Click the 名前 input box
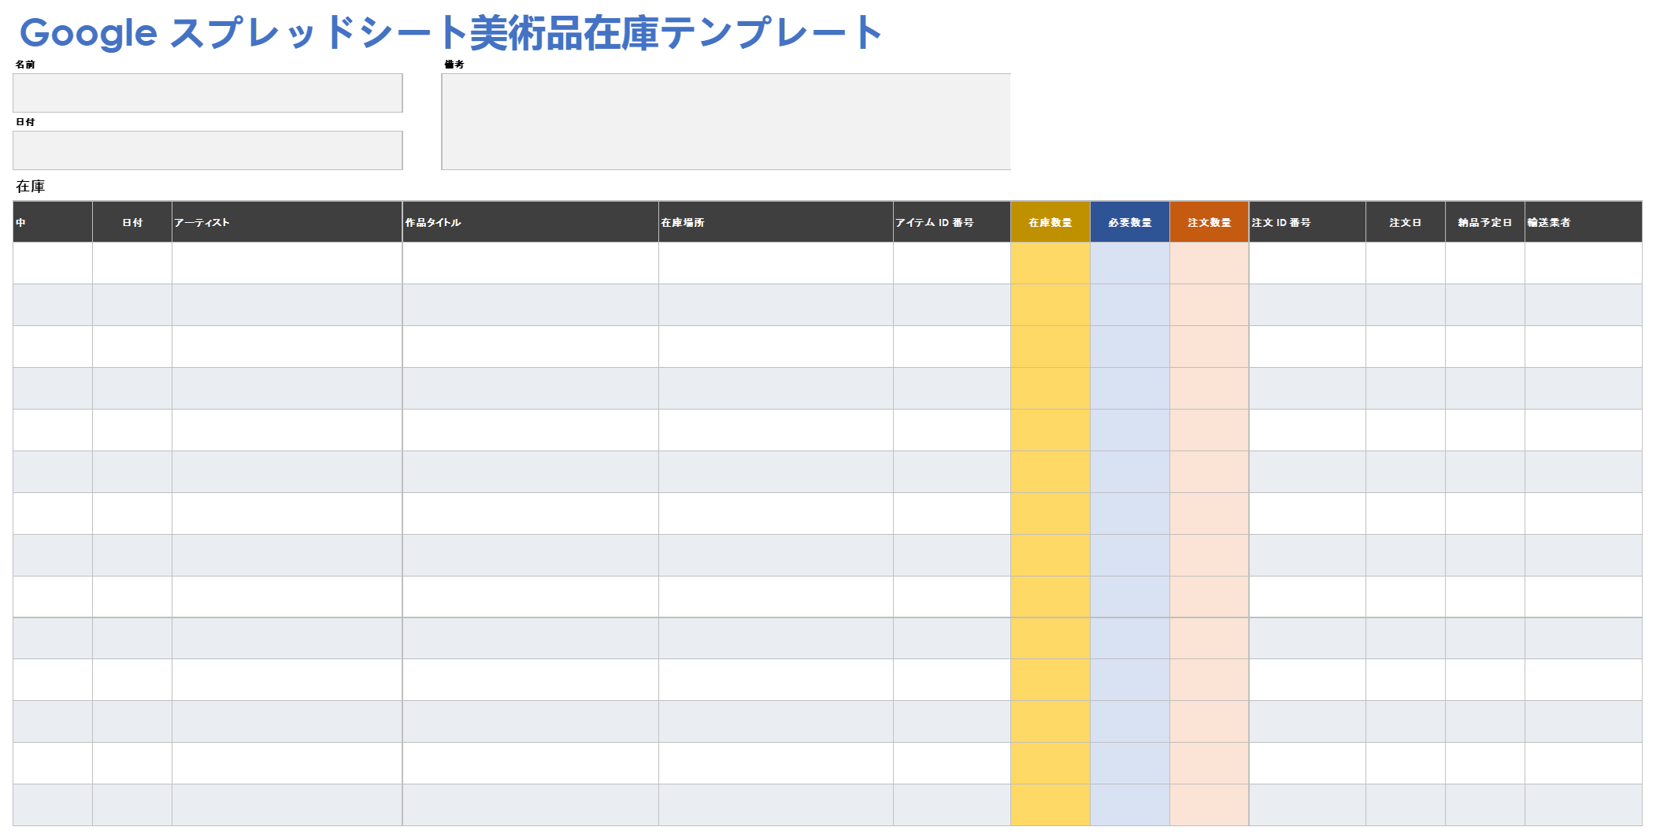Screen dimensions: 1656x838 coord(208,93)
